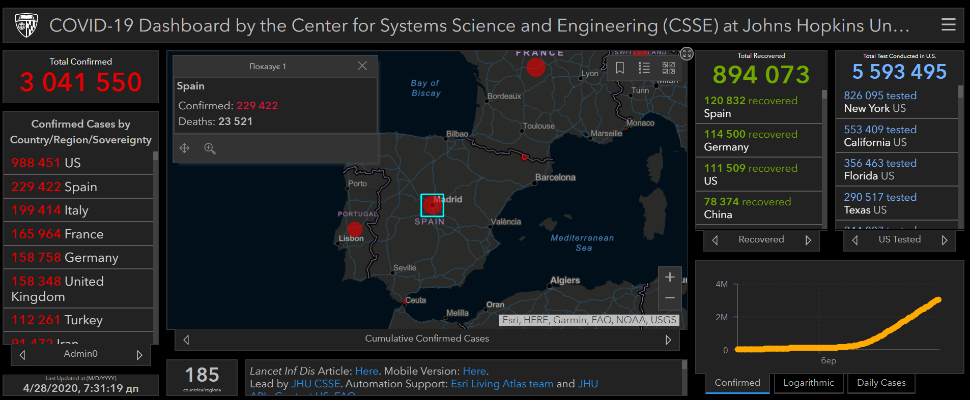Viewport: 970px width, 400px height.
Task: Open Esri Living Atlas team link
Action: click(x=502, y=384)
